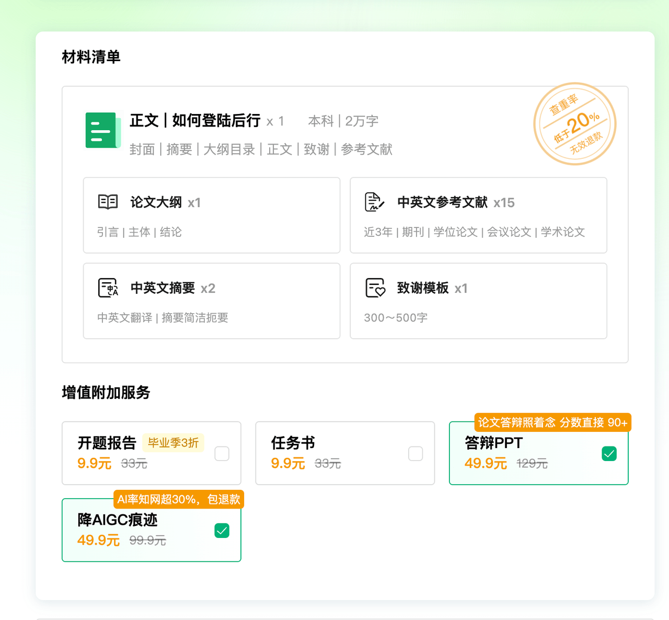This screenshot has height=620, width=669.
Task: Enable the 开题报告 checkbox
Action: pos(222,454)
